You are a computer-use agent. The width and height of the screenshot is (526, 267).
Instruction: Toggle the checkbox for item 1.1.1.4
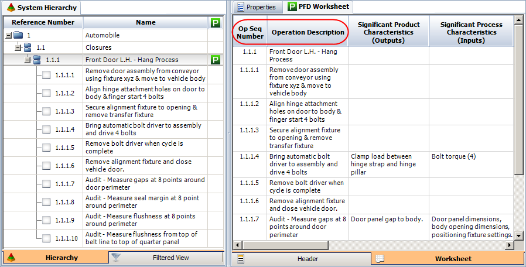pyautogui.click(x=46, y=129)
